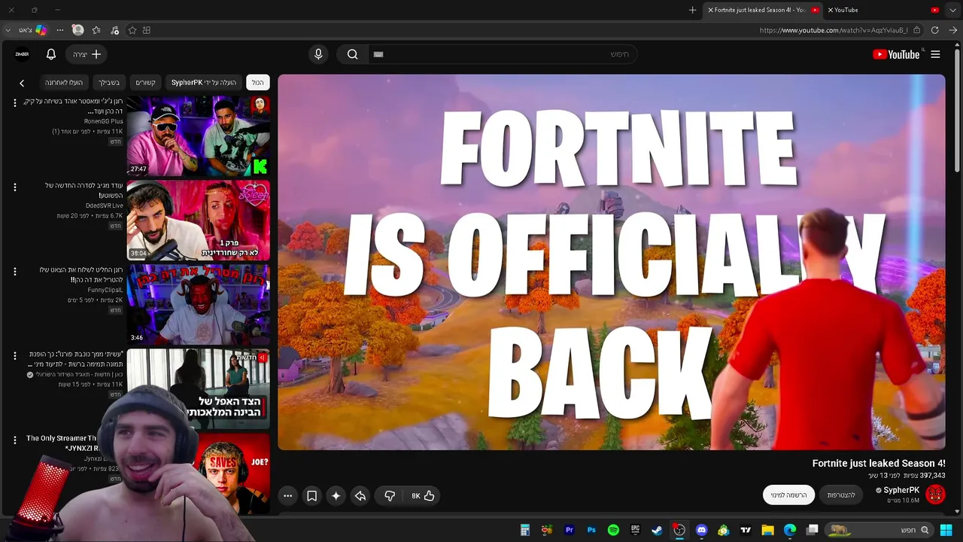Screen dimensions: 963x542
Task: Select the 'הועלו לאחרונה' filter chip
Action: click(64, 82)
